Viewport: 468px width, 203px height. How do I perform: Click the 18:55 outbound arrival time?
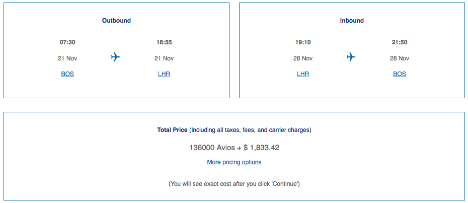[164, 42]
